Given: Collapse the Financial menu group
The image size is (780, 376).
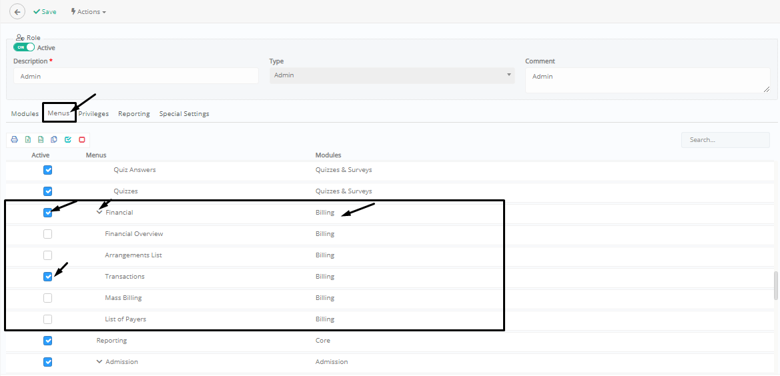Looking at the screenshot, I should point(99,212).
